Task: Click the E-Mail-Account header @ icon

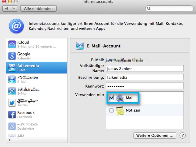Action: (80, 46)
